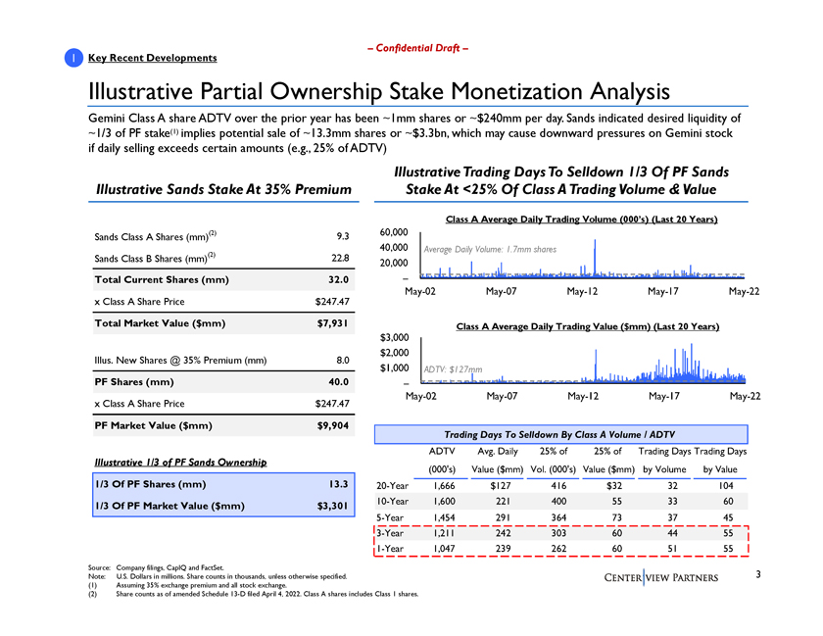Click the PF Market Value figure $9,904

pyautogui.click(x=333, y=425)
